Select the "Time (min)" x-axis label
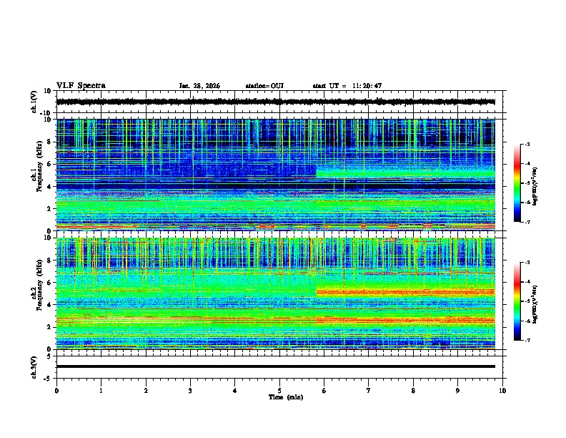The height and width of the screenshot is (438, 566). click(286, 397)
